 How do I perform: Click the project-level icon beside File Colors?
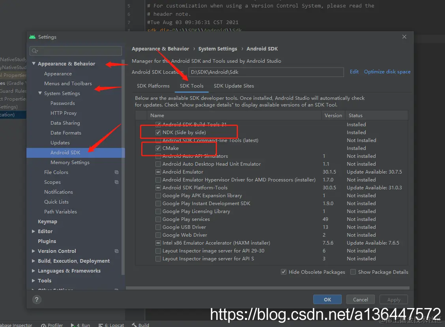(x=116, y=172)
